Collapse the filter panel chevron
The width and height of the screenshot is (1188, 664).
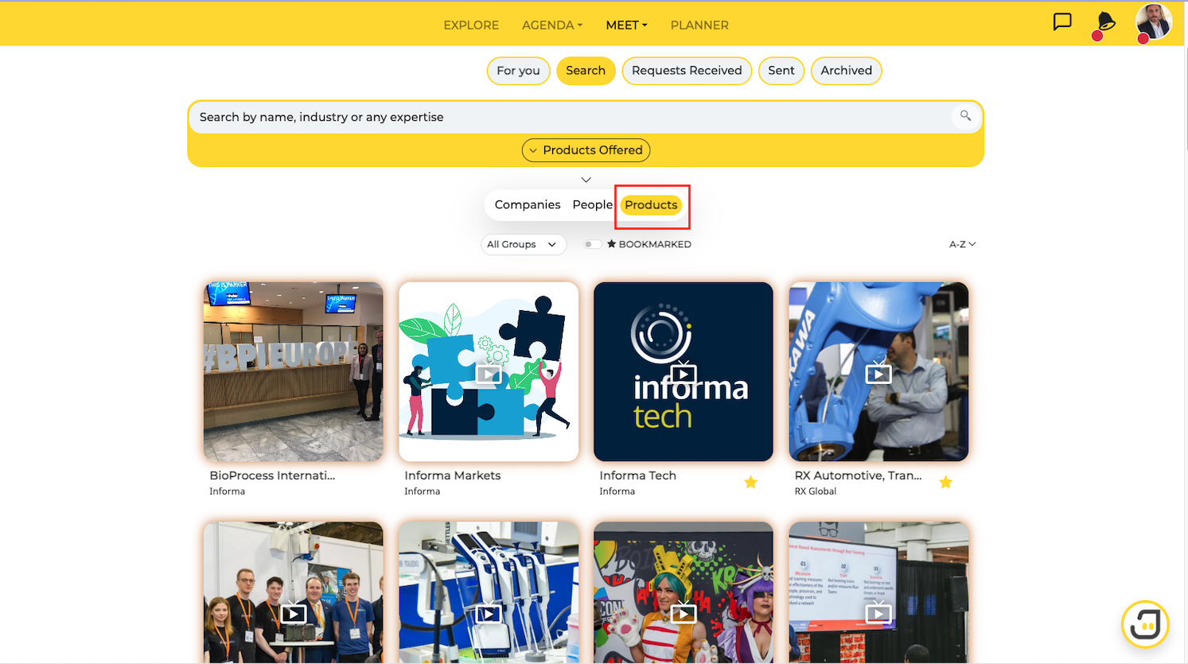tap(586, 180)
